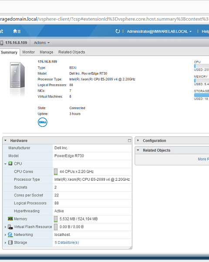Screen dimensions: 209x262
Task: Click the Storage disk icon
Action: (10, 242)
